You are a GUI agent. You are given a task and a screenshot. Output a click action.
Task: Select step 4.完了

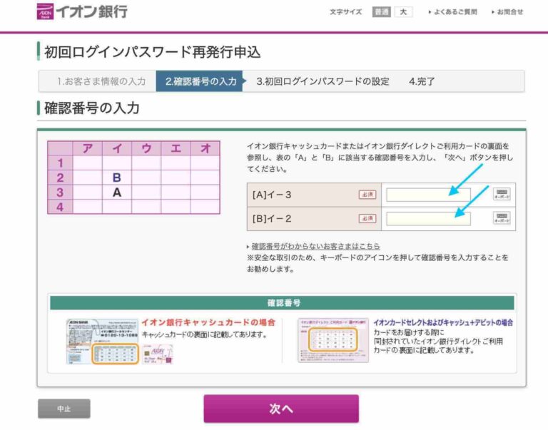(422, 81)
